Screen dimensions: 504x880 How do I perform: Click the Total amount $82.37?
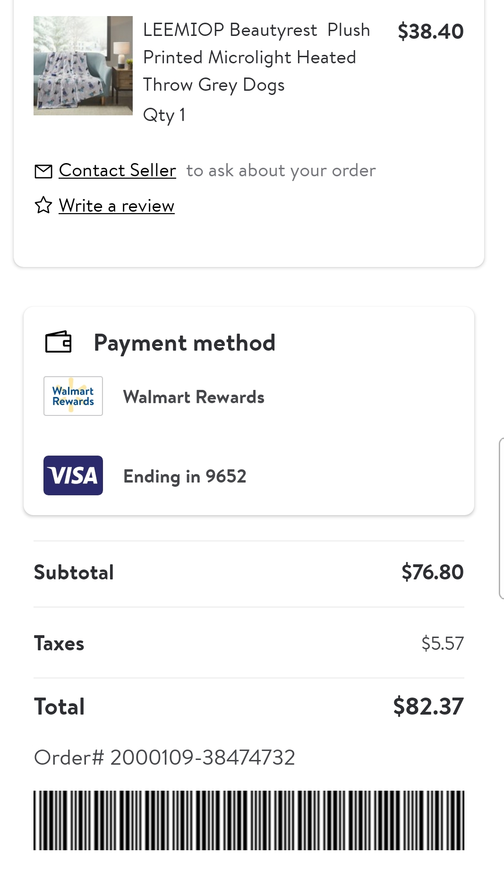tap(428, 706)
